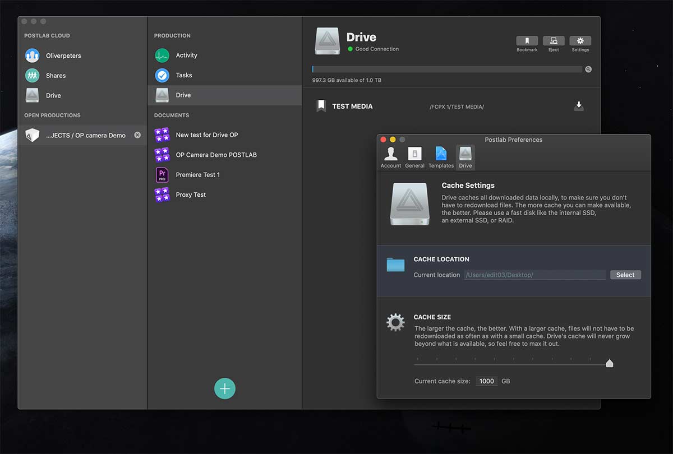Switch to the Drive preferences tab

tap(465, 157)
